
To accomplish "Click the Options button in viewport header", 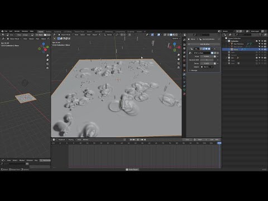I will click(176, 39).
